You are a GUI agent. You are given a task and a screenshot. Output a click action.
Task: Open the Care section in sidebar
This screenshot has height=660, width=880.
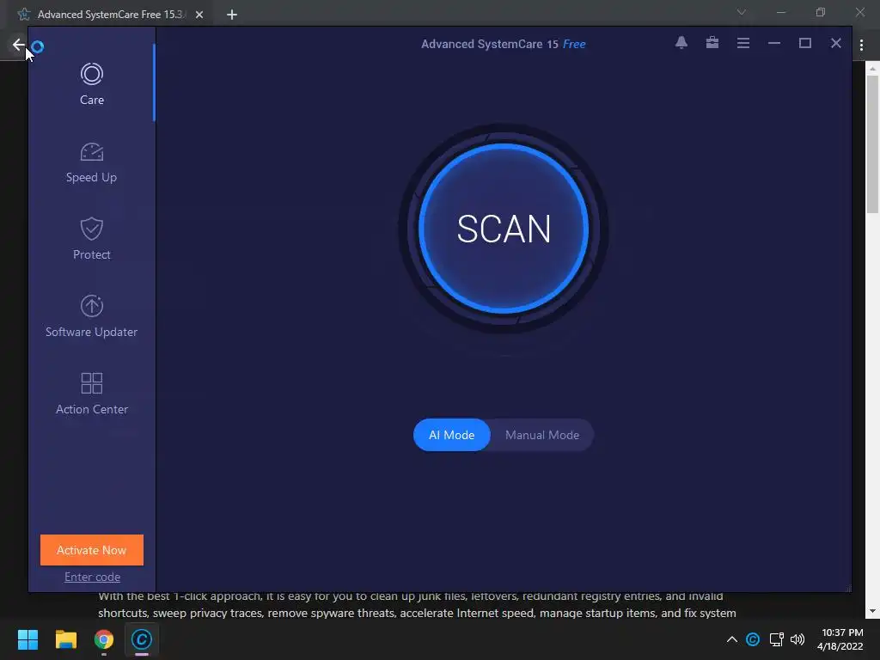coord(91,84)
